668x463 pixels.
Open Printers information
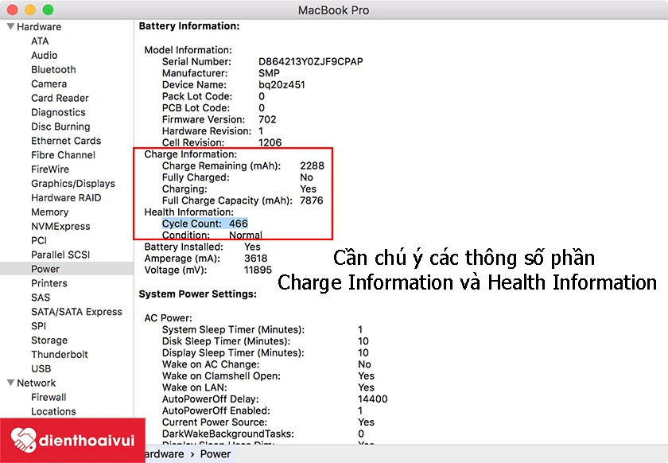(49, 283)
